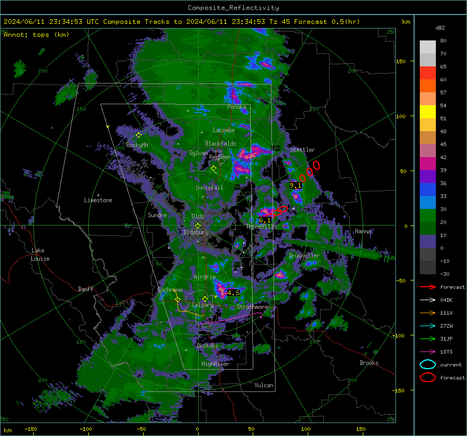Click the 6.1 storm top label
This screenshot has height=436, width=467.
[x=265, y=220]
